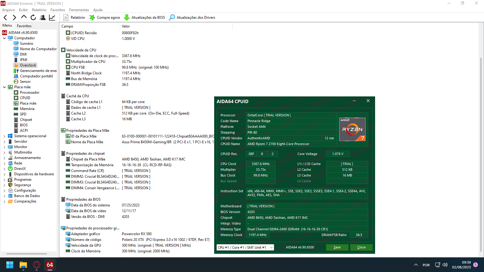This screenshot has width=484, height=272.
Task: Open the Ajuda menu
Action: [x=98, y=10]
